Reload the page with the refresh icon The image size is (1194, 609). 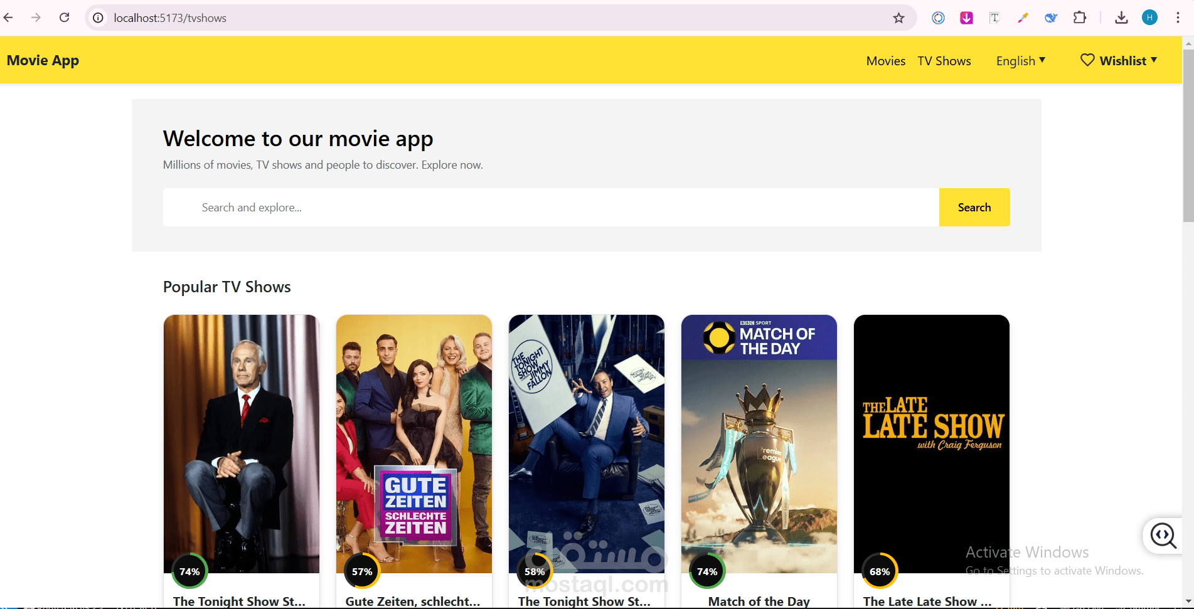pyautogui.click(x=64, y=18)
